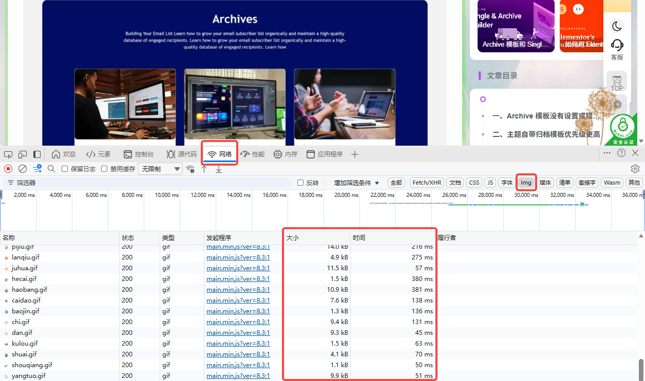
Task: Open search using the magnifier icon
Action: (x=51, y=168)
